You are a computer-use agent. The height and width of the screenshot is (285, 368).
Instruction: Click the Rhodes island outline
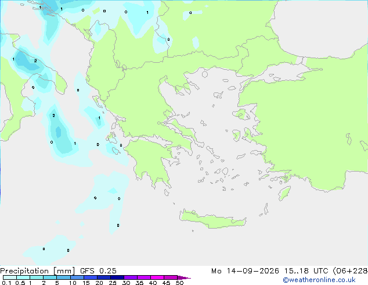click(x=284, y=193)
